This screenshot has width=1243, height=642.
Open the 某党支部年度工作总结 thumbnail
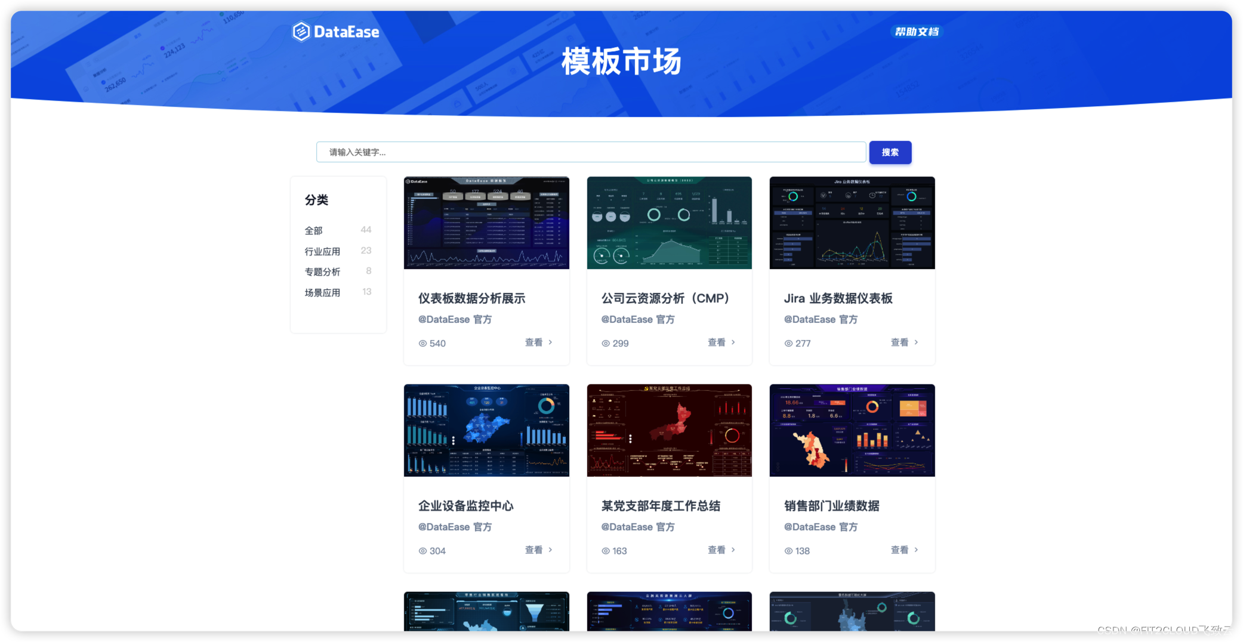coord(669,430)
